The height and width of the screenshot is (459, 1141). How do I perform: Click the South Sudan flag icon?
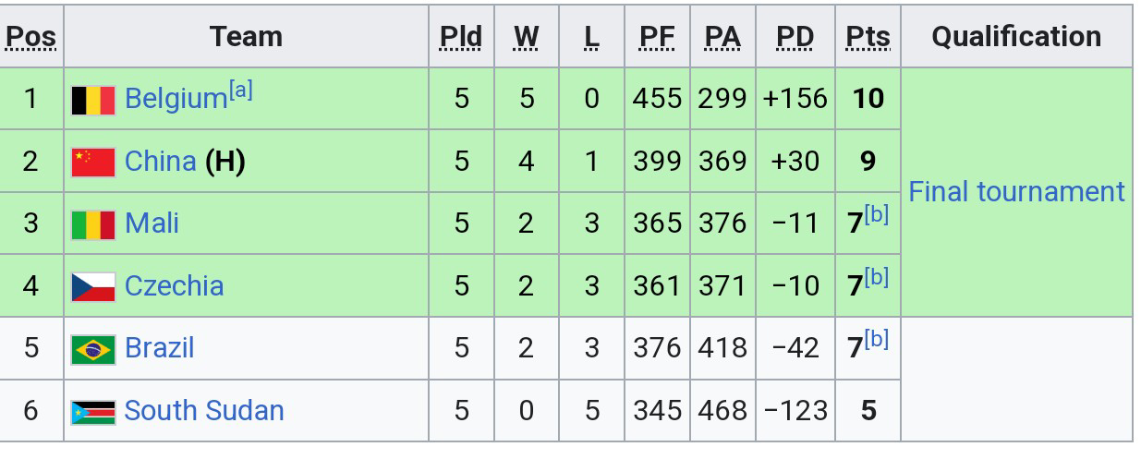coord(93,411)
